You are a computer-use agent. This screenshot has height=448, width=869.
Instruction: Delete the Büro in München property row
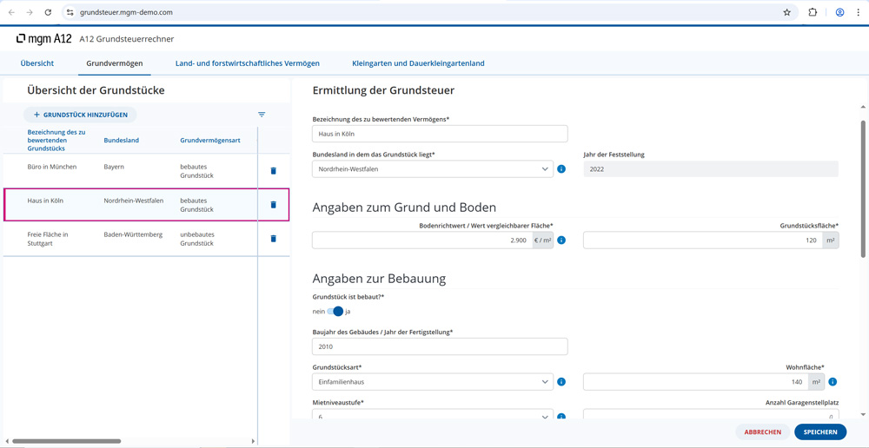click(273, 171)
